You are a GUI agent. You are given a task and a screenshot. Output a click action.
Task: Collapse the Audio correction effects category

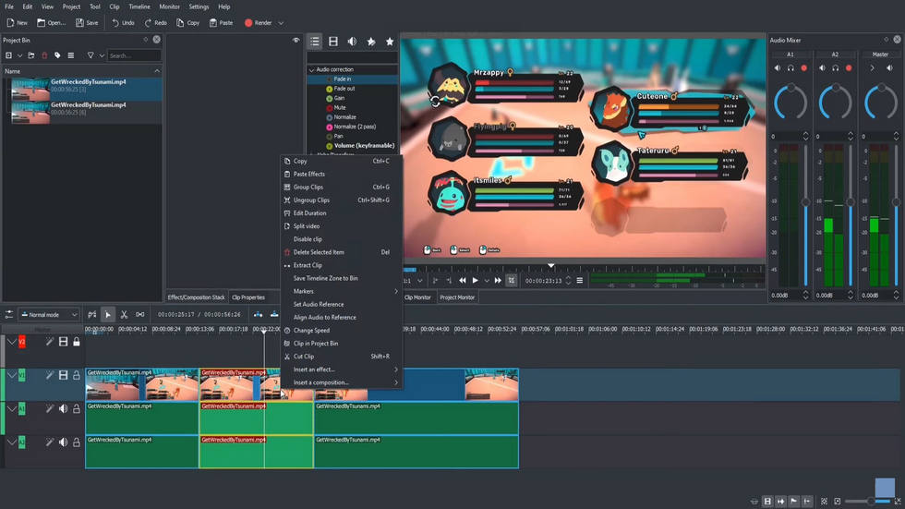click(x=311, y=69)
